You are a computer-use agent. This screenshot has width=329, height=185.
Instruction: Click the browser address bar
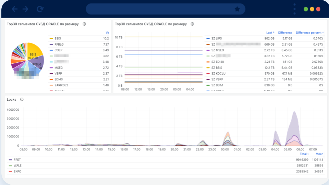[x=161, y=9]
